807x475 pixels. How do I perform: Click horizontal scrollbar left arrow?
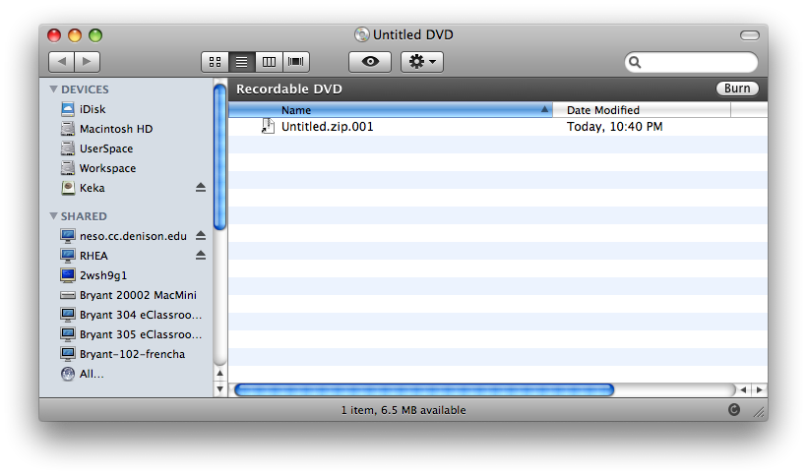[743, 389]
